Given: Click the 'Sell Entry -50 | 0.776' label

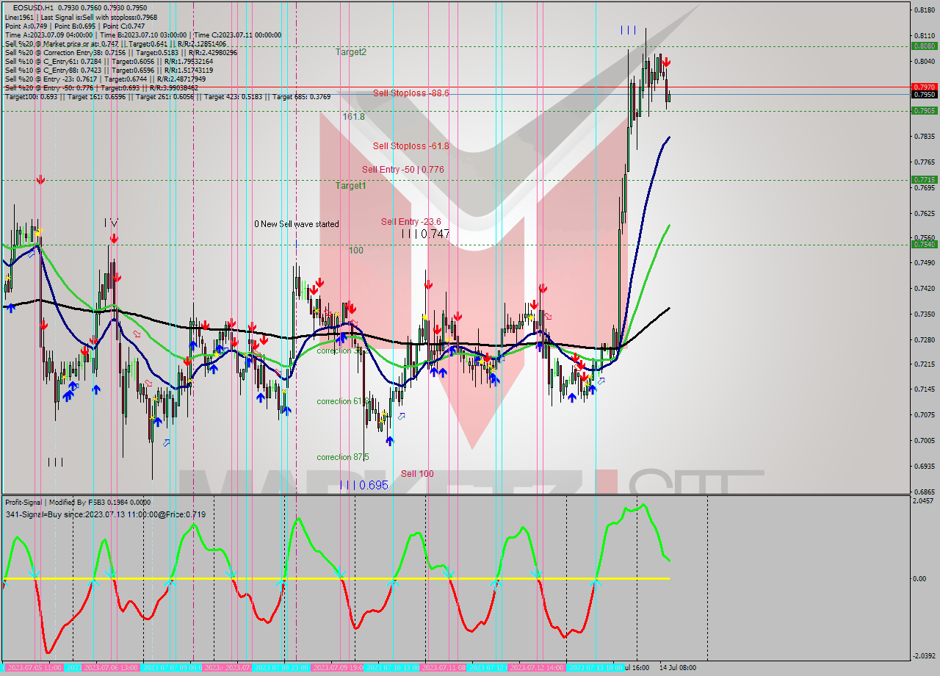Looking at the screenshot, I should 402,170.
